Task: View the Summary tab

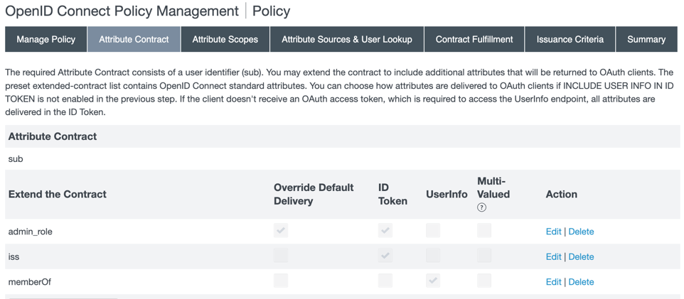Action: [x=646, y=40]
